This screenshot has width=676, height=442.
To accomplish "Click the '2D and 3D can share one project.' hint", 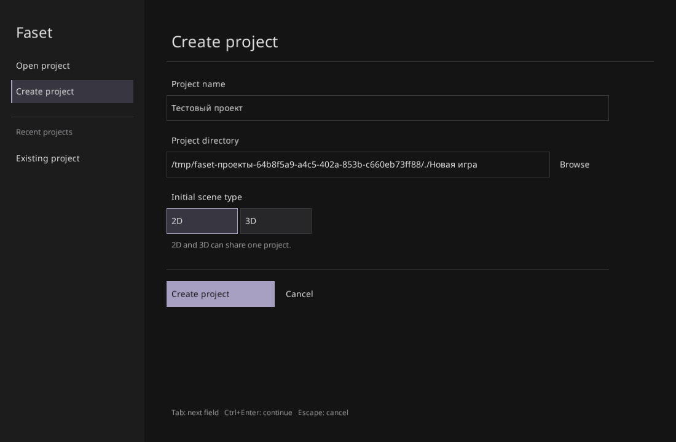I will 231,245.
